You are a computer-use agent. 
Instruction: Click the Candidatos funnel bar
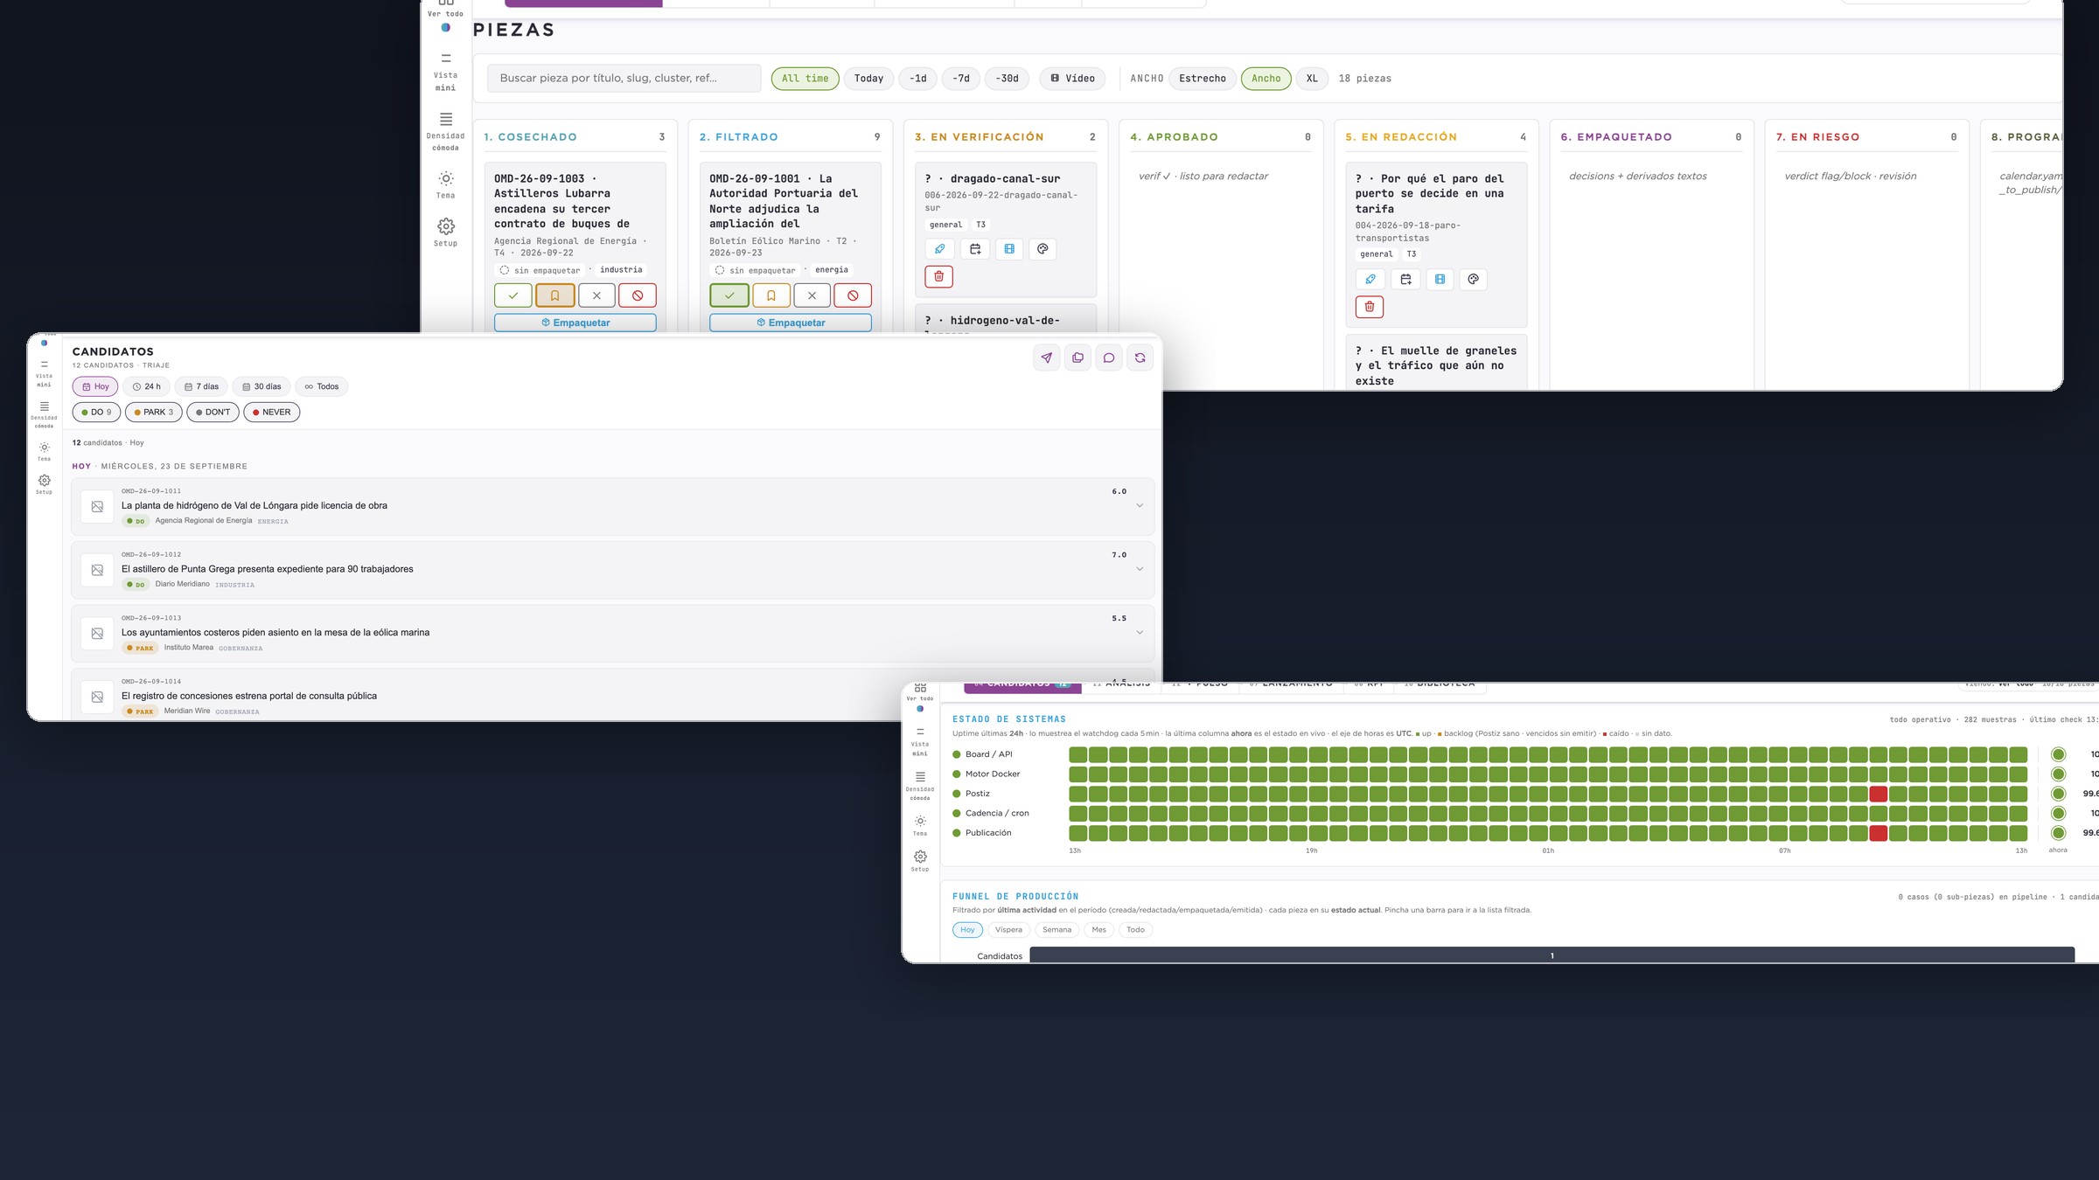(1552, 955)
